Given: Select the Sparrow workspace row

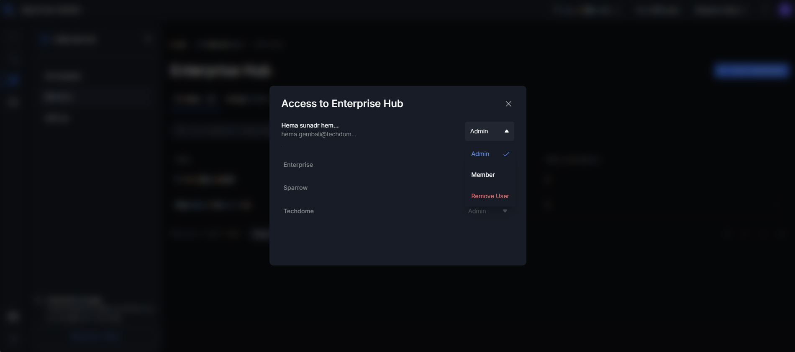Looking at the screenshot, I should (x=295, y=188).
